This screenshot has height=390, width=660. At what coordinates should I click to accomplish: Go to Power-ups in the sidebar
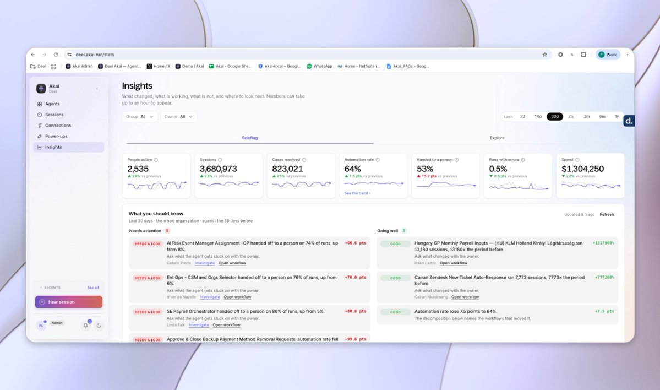coord(69,136)
